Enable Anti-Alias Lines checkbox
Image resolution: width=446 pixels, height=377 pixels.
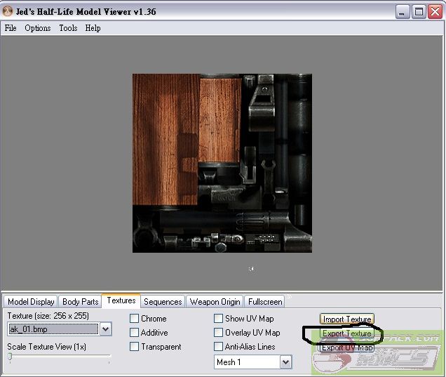point(219,347)
